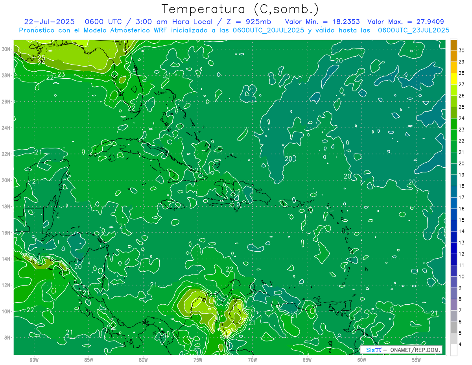Click the contour label '24' below the 25 contour
Image resolution: width=472 pixels, height=365 pixels.
(41, 63)
